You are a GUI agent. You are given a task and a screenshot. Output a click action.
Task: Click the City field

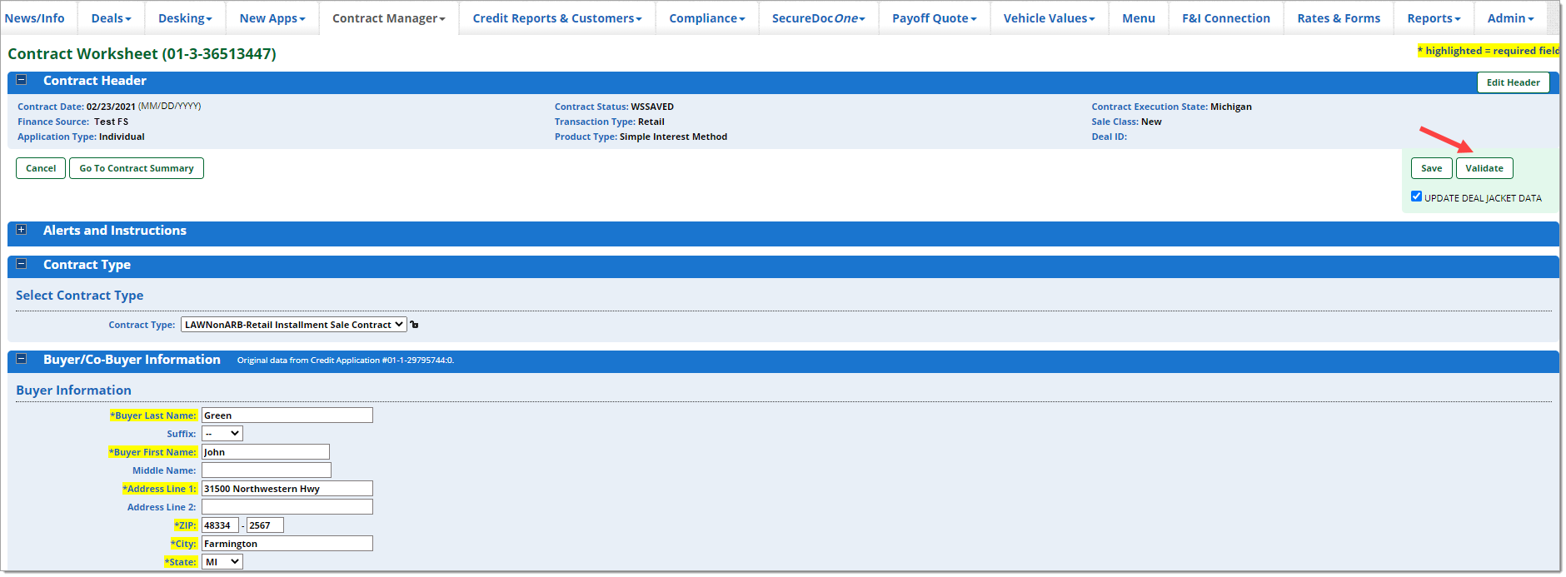coord(287,544)
